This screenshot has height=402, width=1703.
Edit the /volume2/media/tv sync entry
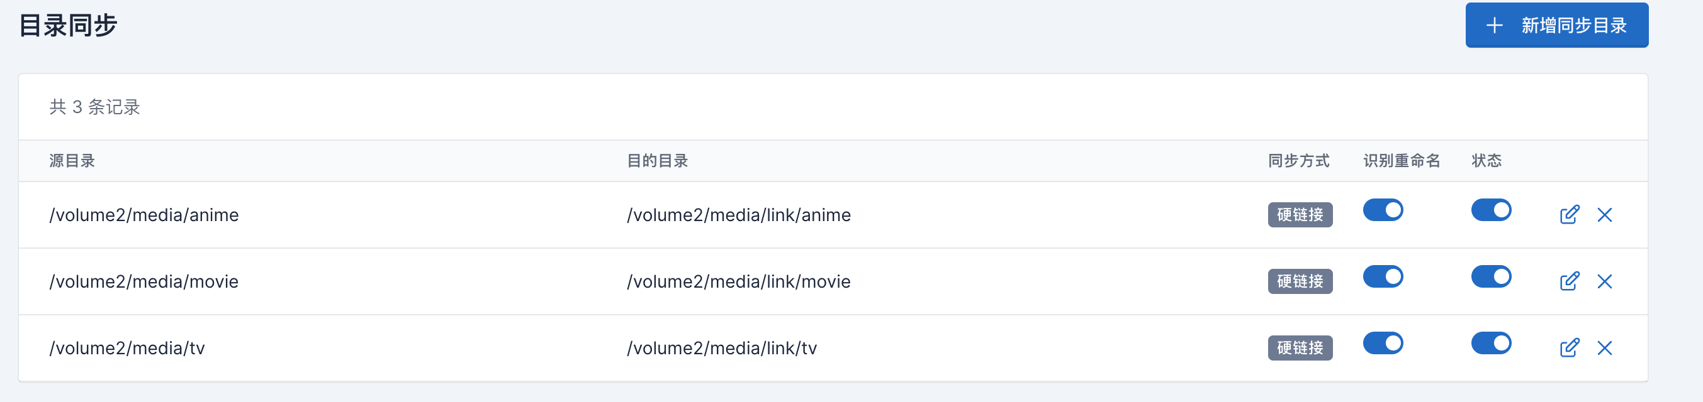(x=1569, y=348)
